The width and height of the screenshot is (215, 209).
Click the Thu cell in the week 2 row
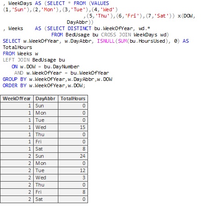coord(46,185)
